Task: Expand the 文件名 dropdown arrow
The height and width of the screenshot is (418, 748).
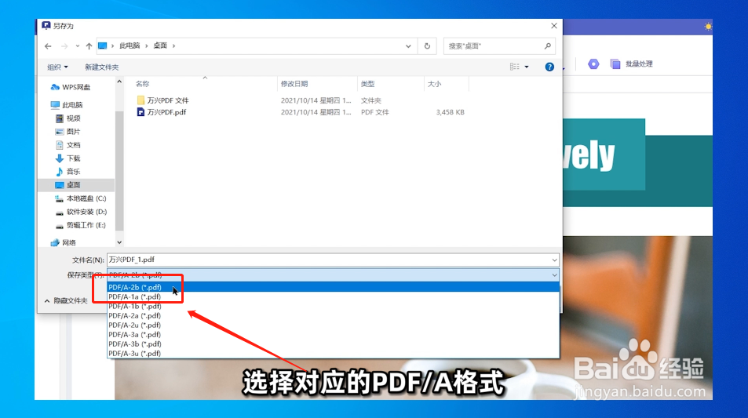Action: [x=554, y=260]
